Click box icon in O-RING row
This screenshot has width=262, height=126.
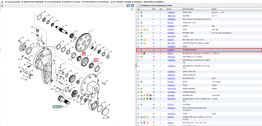[147, 117]
